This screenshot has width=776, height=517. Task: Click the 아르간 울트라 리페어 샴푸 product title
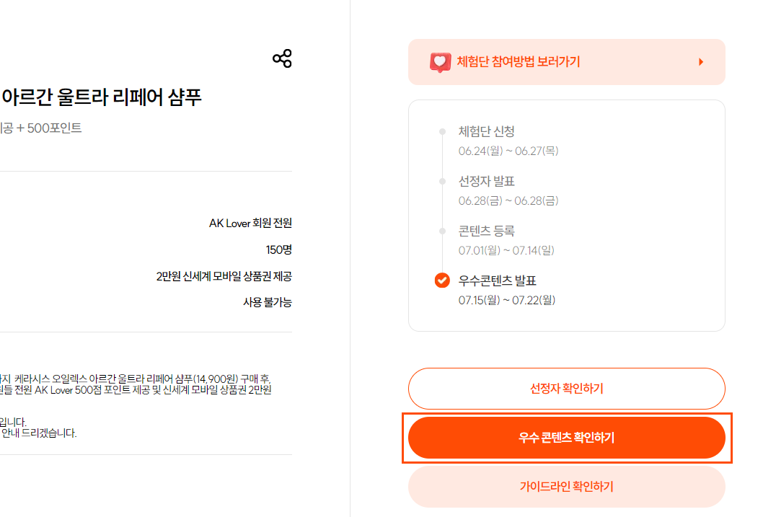point(102,97)
